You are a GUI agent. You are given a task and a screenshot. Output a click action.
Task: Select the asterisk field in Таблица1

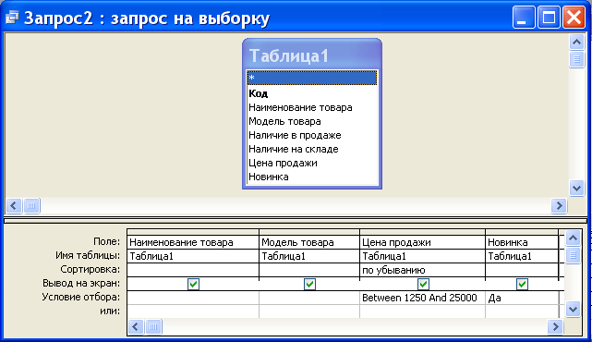click(x=312, y=78)
